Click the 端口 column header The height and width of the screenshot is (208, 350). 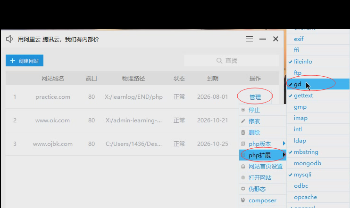(92, 79)
